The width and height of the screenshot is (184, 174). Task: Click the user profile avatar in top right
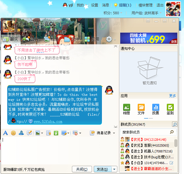coord(173,9)
